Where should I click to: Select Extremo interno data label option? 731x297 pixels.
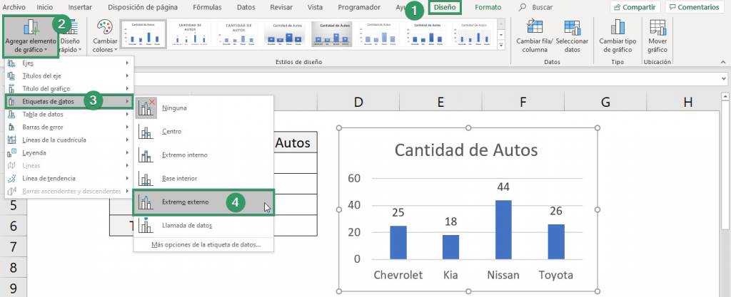(203, 155)
